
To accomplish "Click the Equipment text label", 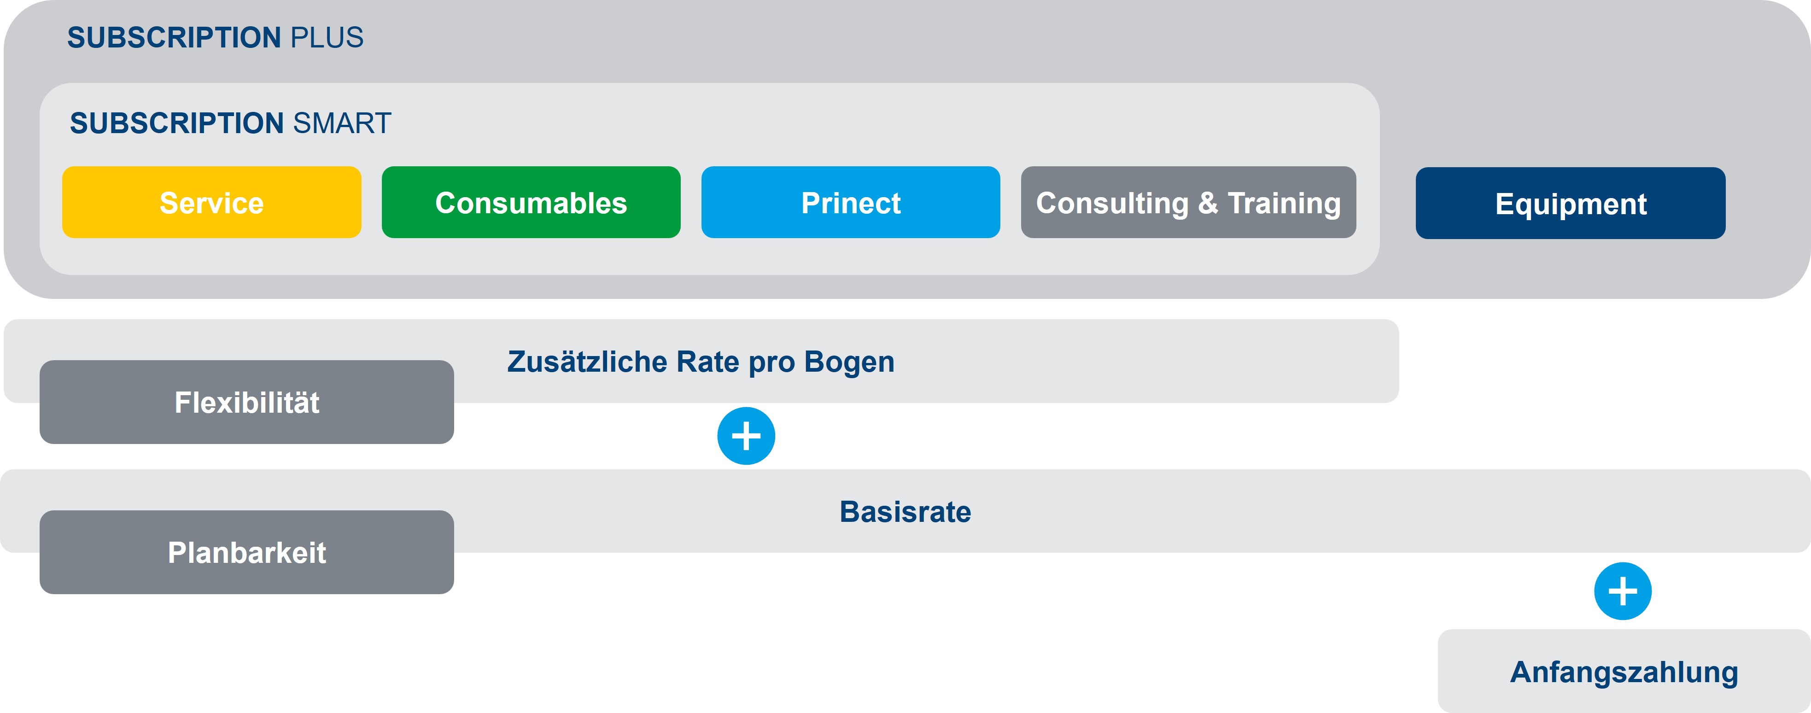I will coord(1571,205).
